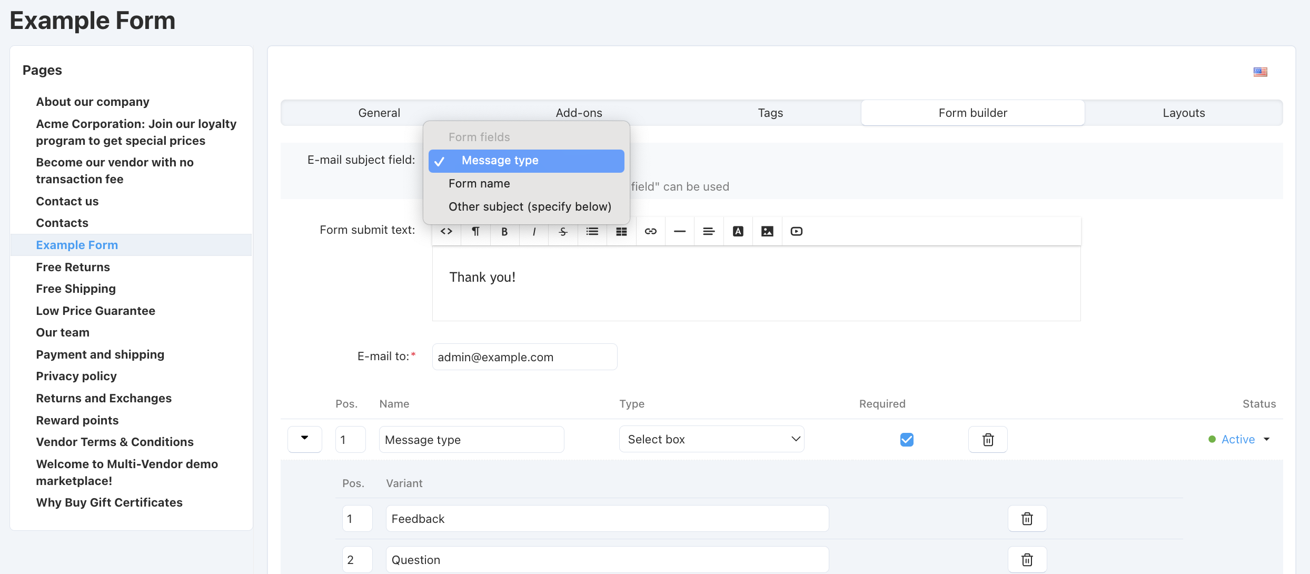The height and width of the screenshot is (574, 1310).
Task: Collapse Message type field variants
Action: (x=304, y=439)
